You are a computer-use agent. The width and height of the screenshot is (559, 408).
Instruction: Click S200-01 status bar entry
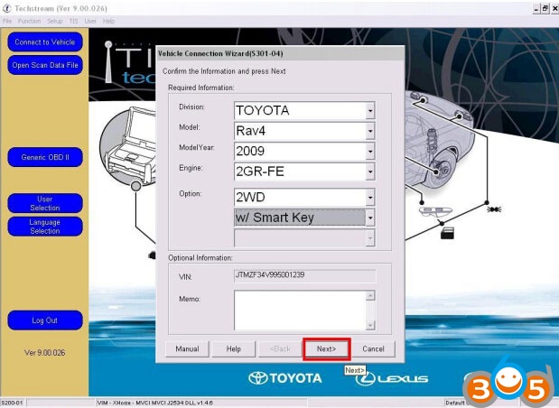tap(12, 403)
